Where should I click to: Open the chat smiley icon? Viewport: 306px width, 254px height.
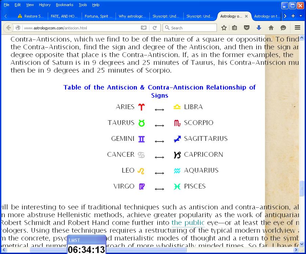(x=283, y=28)
